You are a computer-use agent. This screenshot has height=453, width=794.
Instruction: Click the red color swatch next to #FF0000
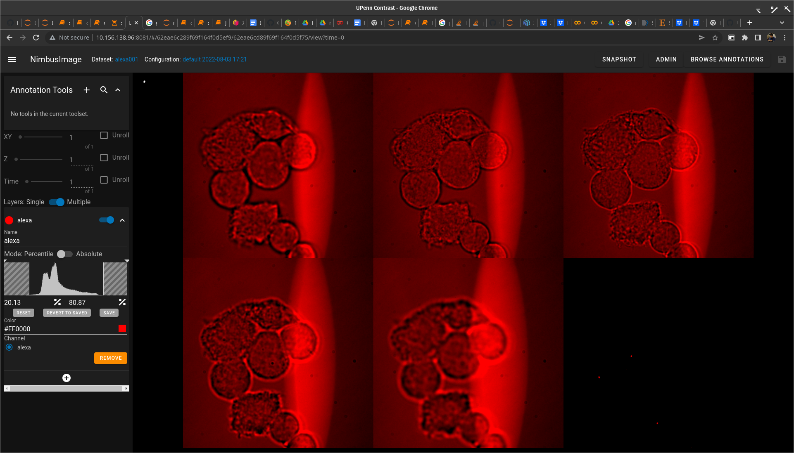122,328
